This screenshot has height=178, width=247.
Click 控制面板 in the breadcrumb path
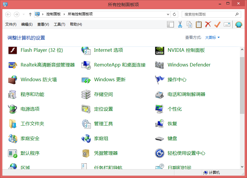(54, 14)
